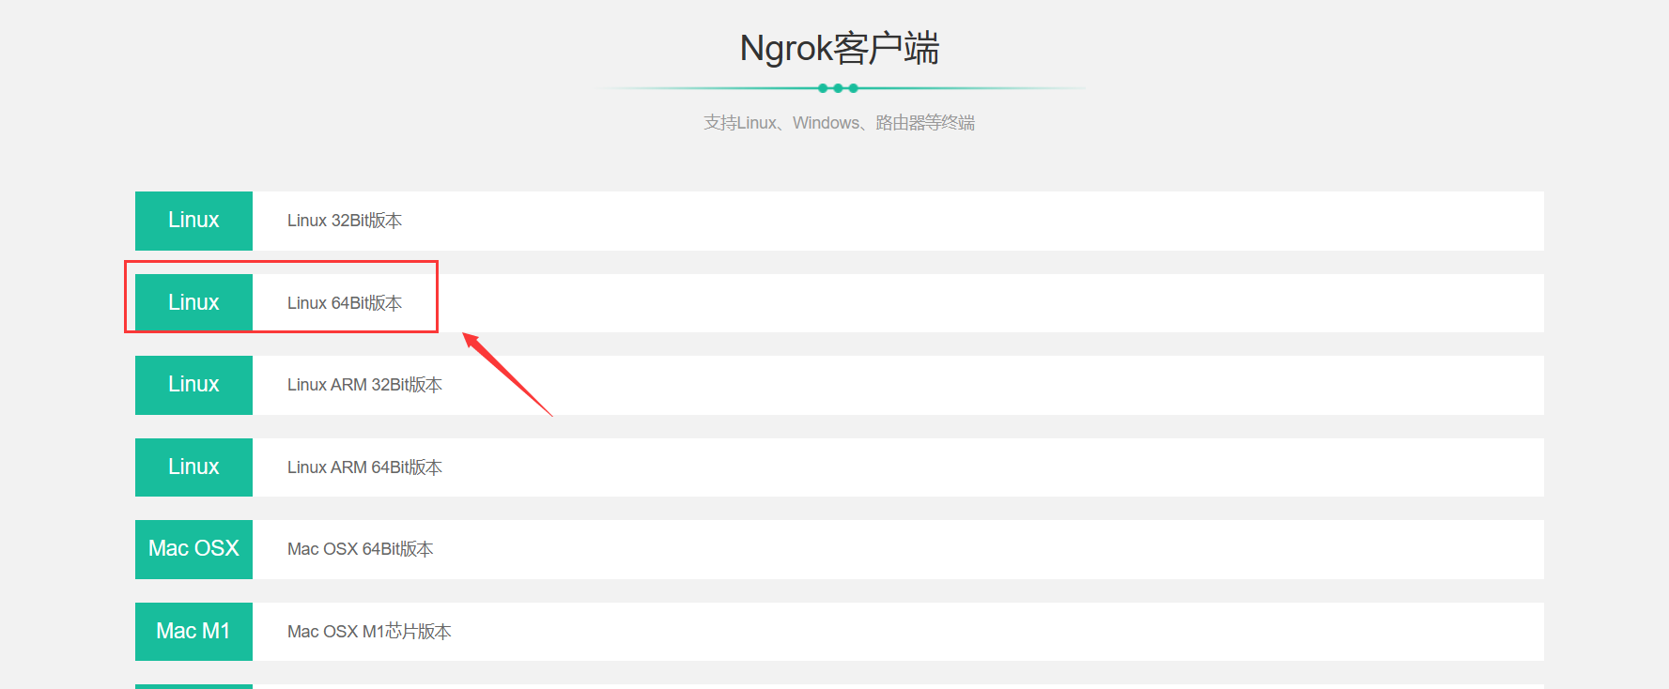Open the Linux 64Bit版本 download link
The image size is (1669, 689).
(x=344, y=303)
